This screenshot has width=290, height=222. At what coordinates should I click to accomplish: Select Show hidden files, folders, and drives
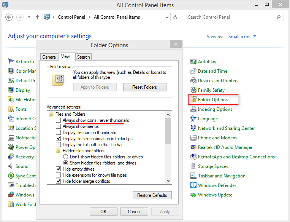tap(65, 163)
